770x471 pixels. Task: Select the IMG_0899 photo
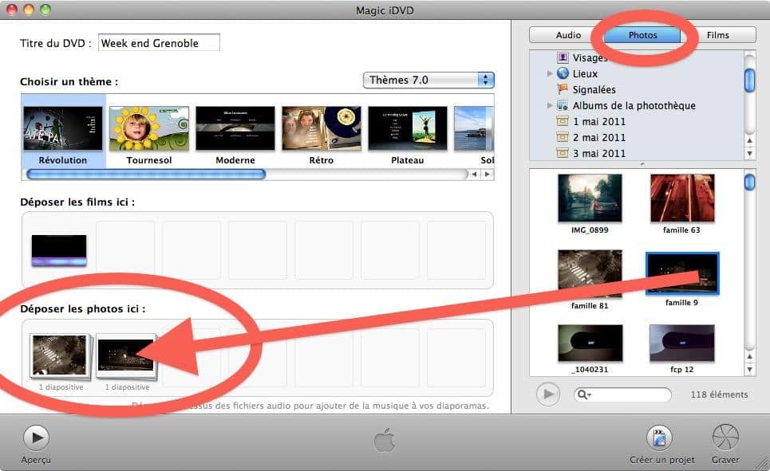pyautogui.click(x=590, y=198)
